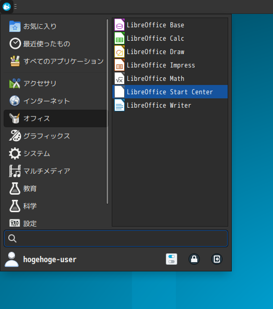Launch the LibreOffice Math formula editor
The image size is (273, 309).
point(170,79)
